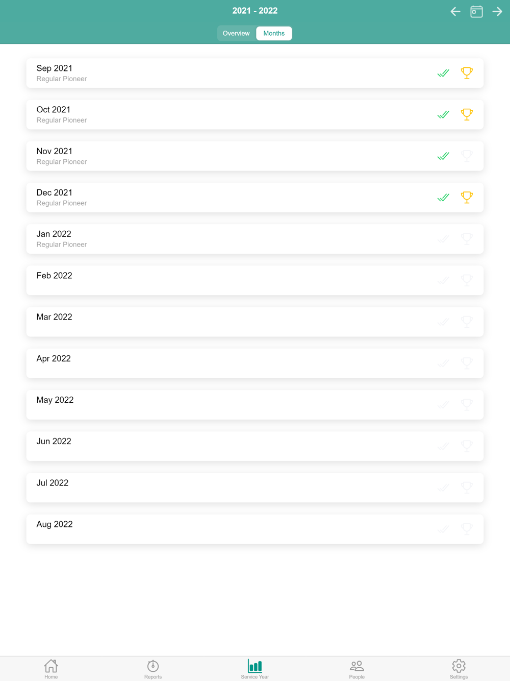This screenshot has width=510, height=681.
Task: Toggle double-check mark for Jan 2022
Action: pos(443,239)
